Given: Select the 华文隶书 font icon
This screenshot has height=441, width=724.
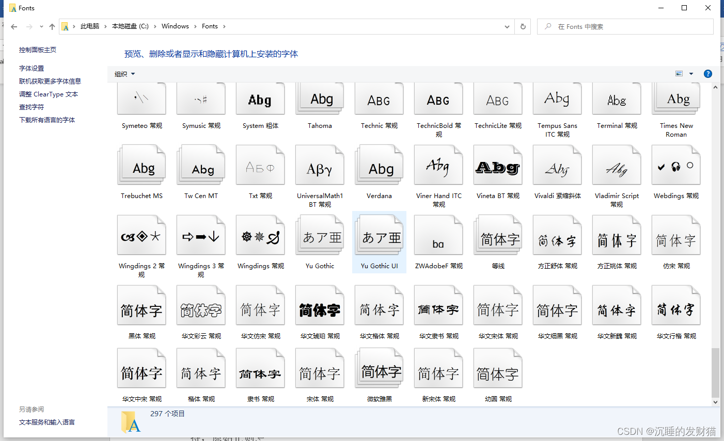Looking at the screenshot, I should pos(438,305).
